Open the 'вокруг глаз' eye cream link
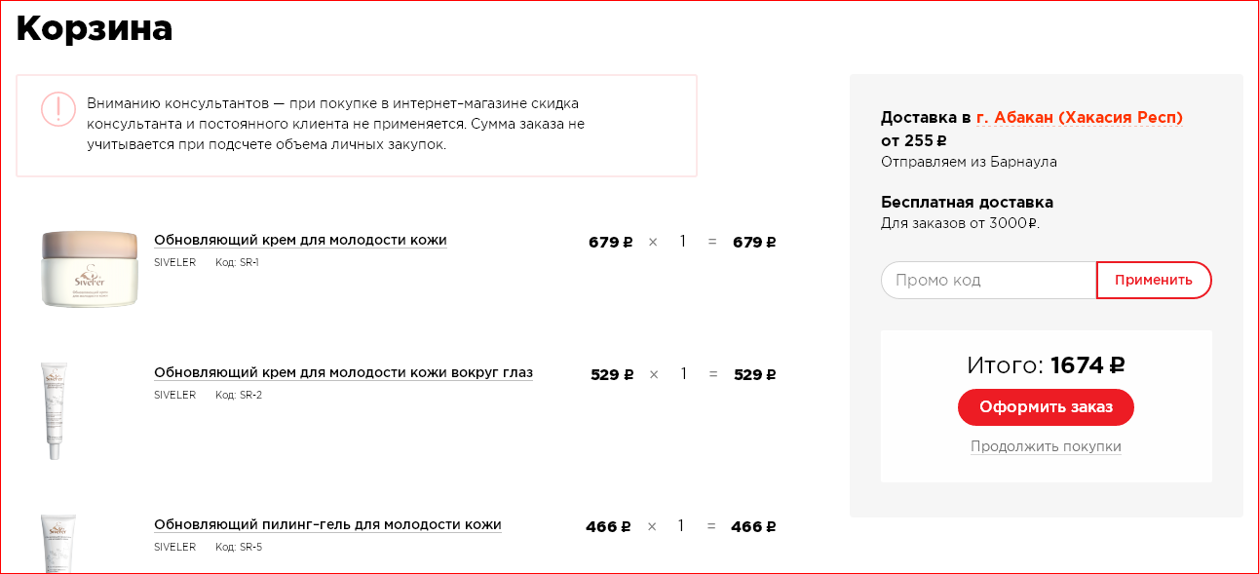 click(343, 373)
